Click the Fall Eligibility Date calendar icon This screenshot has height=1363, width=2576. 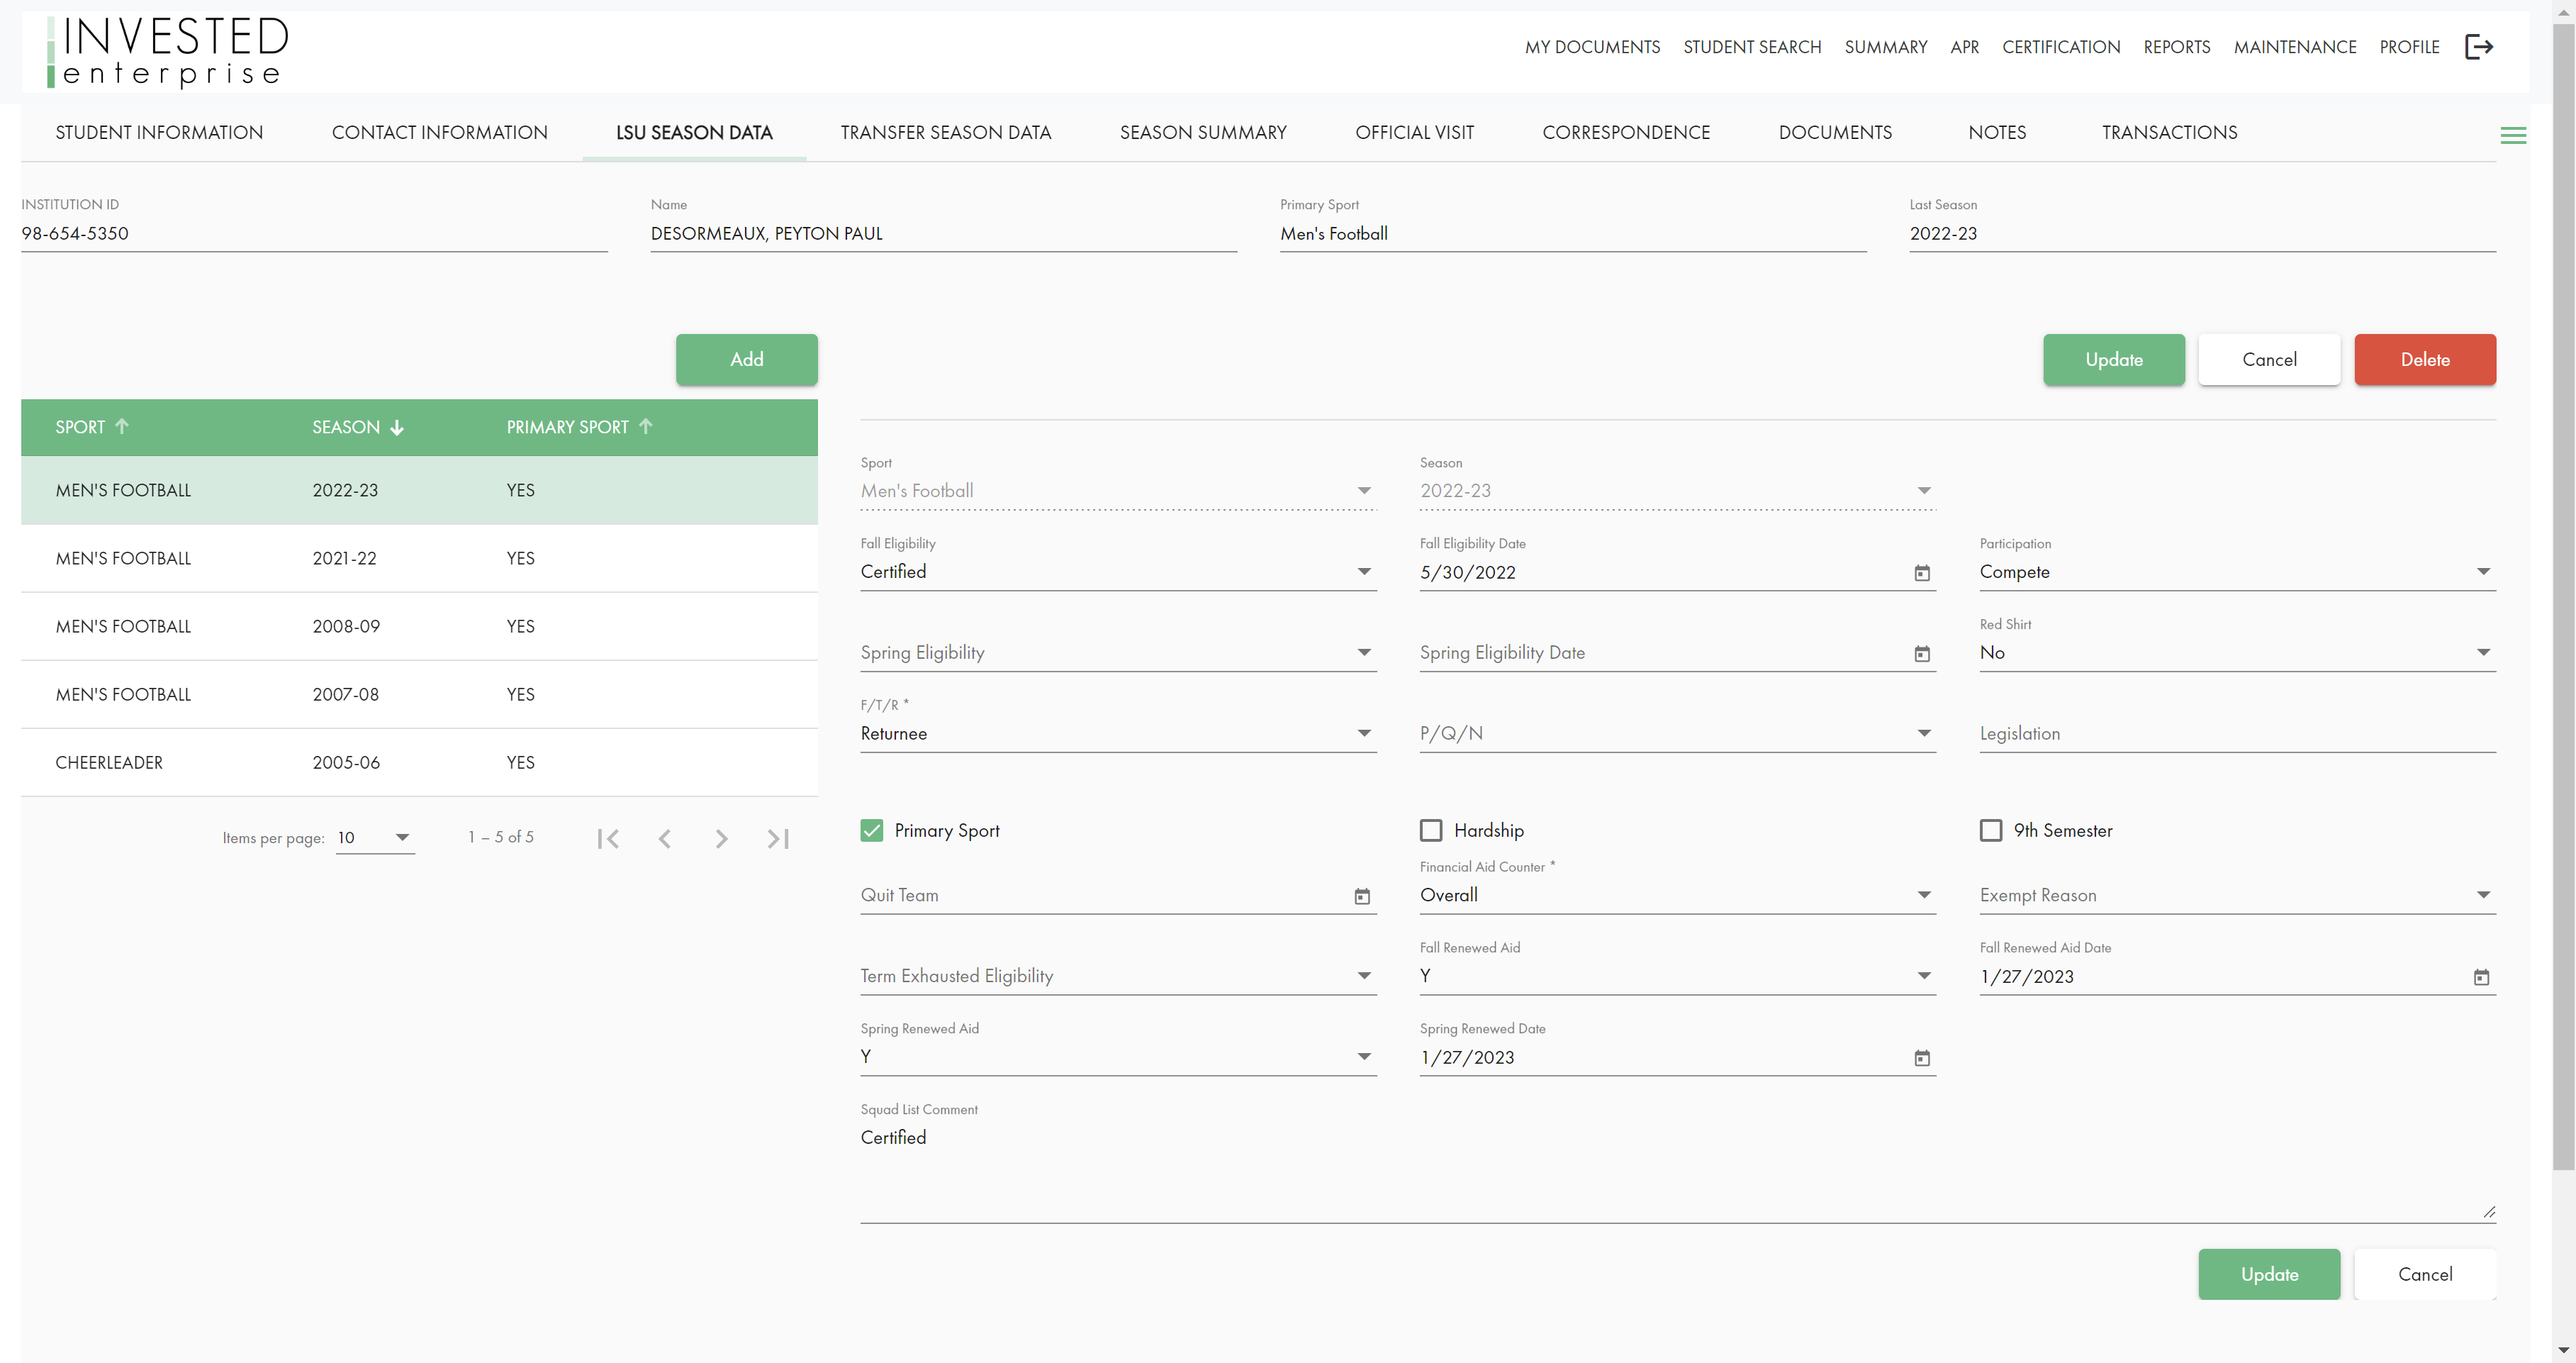tap(1922, 571)
